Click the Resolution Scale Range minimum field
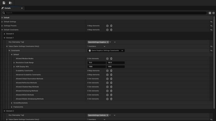The height and width of the screenshot is (121, 216). 96,63
